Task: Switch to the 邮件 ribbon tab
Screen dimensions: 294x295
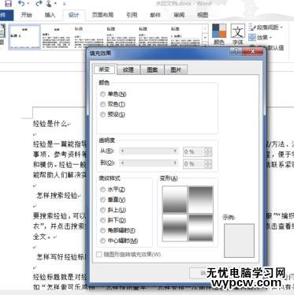Action: pyautogui.click(x=155, y=15)
